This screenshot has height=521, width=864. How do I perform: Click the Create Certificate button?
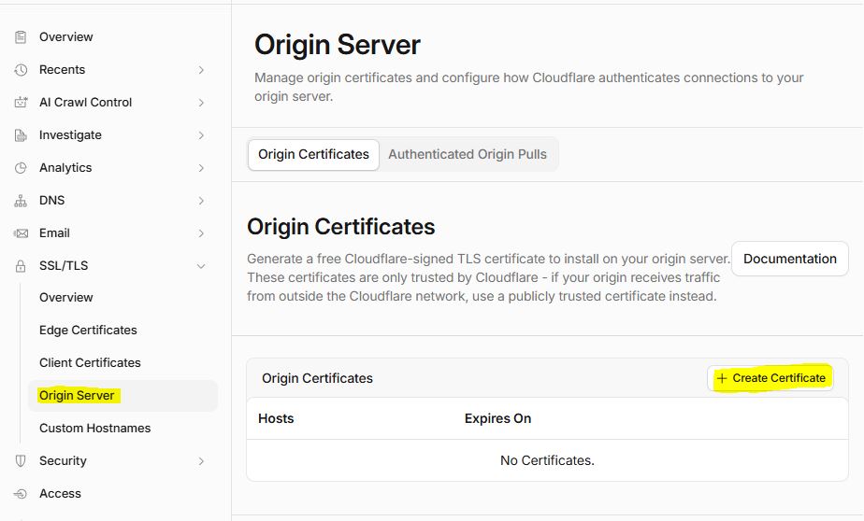click(770, 378)
